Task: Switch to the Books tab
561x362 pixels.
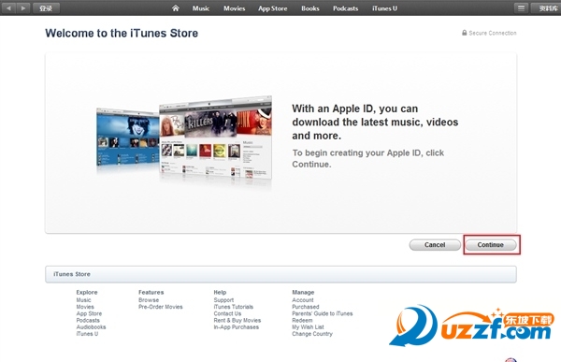Action: [309, 8]
